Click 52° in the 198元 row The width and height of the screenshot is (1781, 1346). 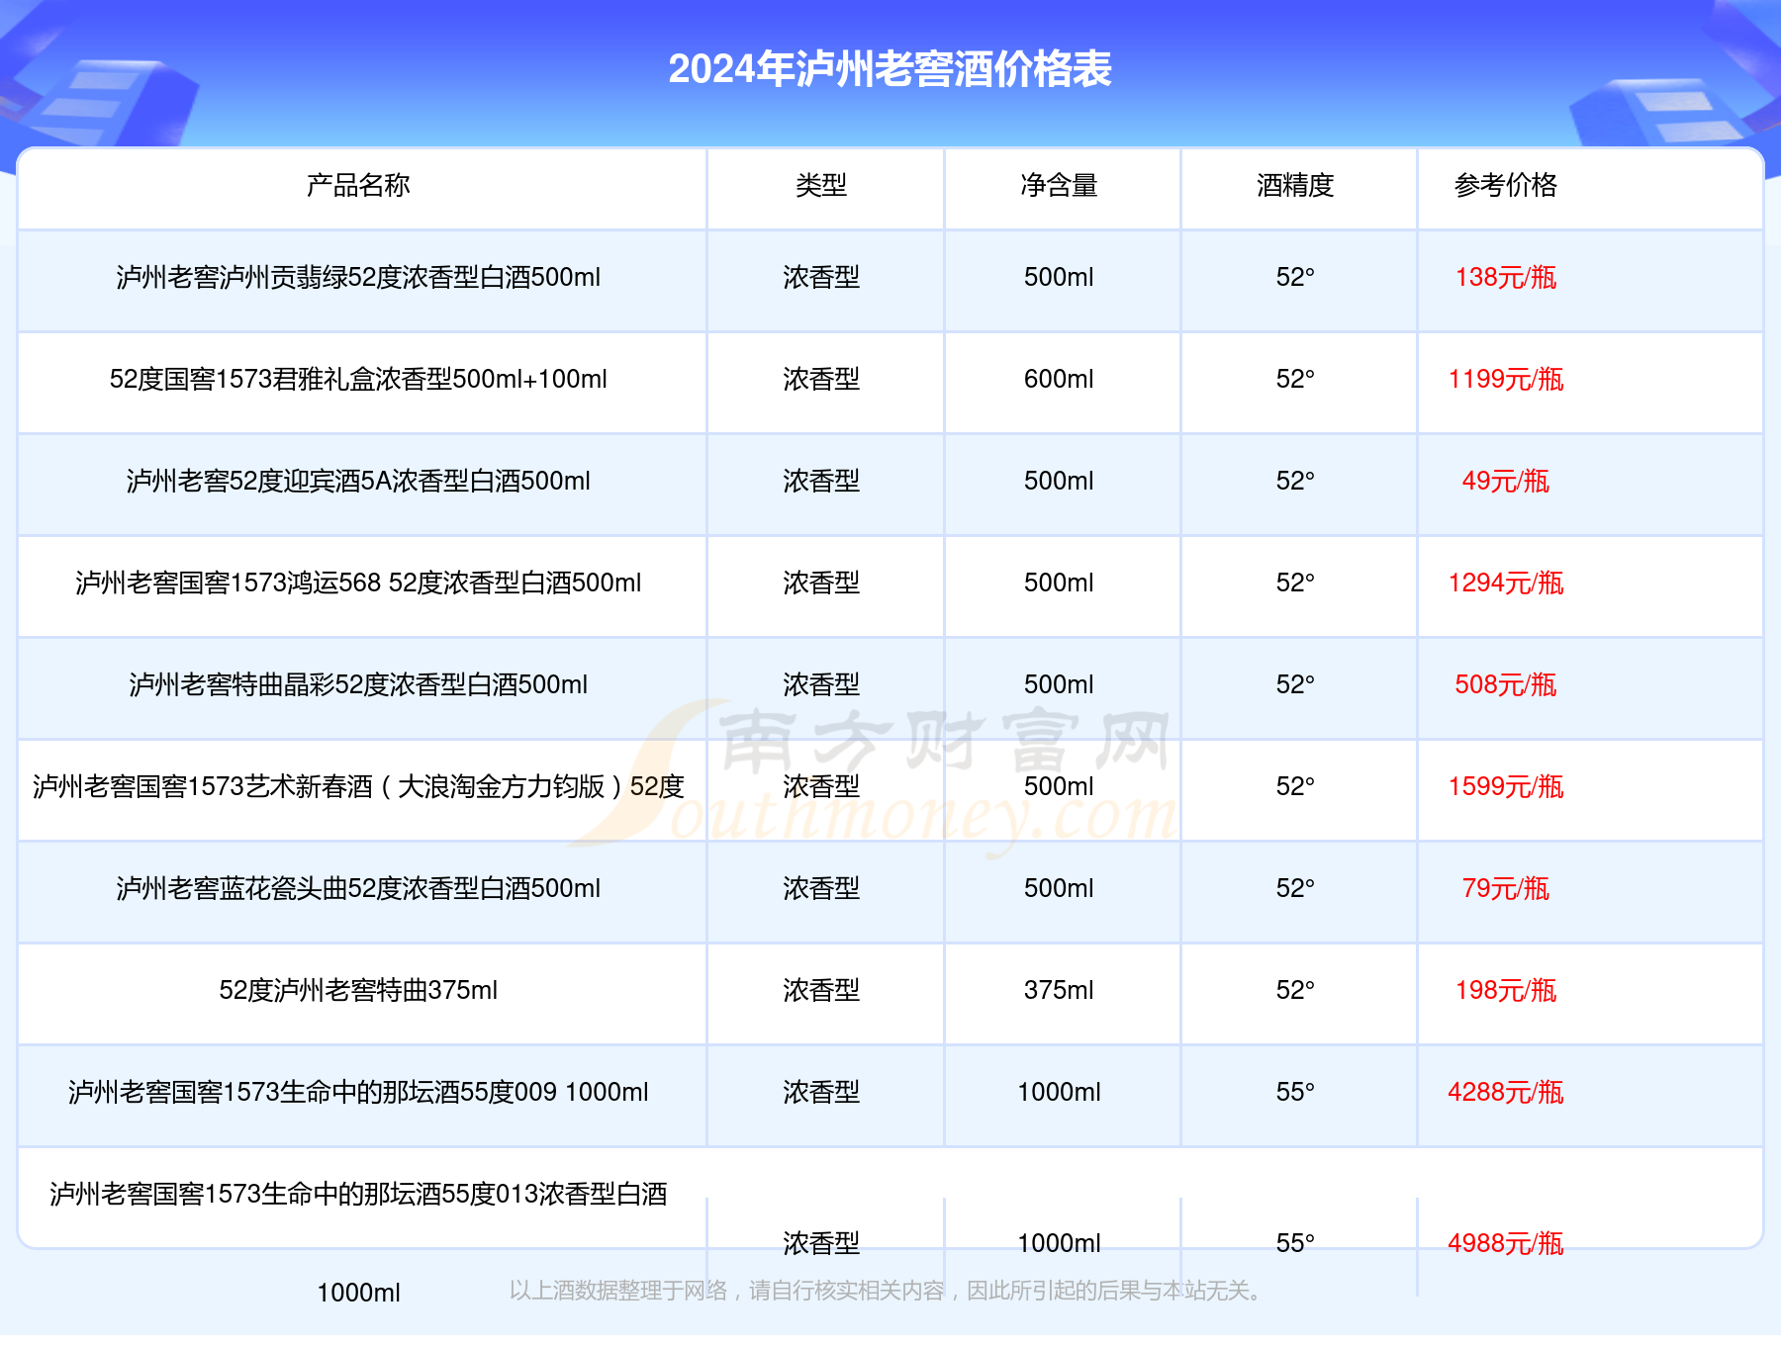[x=1295, y=991]
